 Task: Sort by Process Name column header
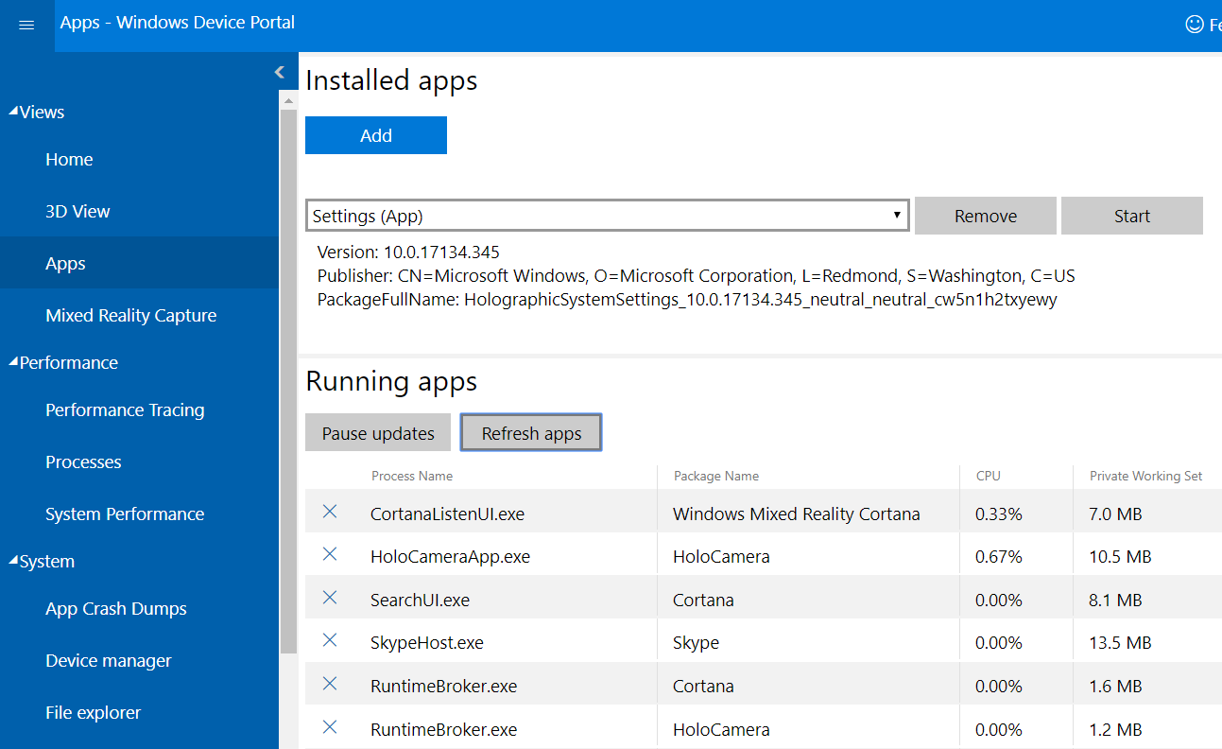coord(412,476)
